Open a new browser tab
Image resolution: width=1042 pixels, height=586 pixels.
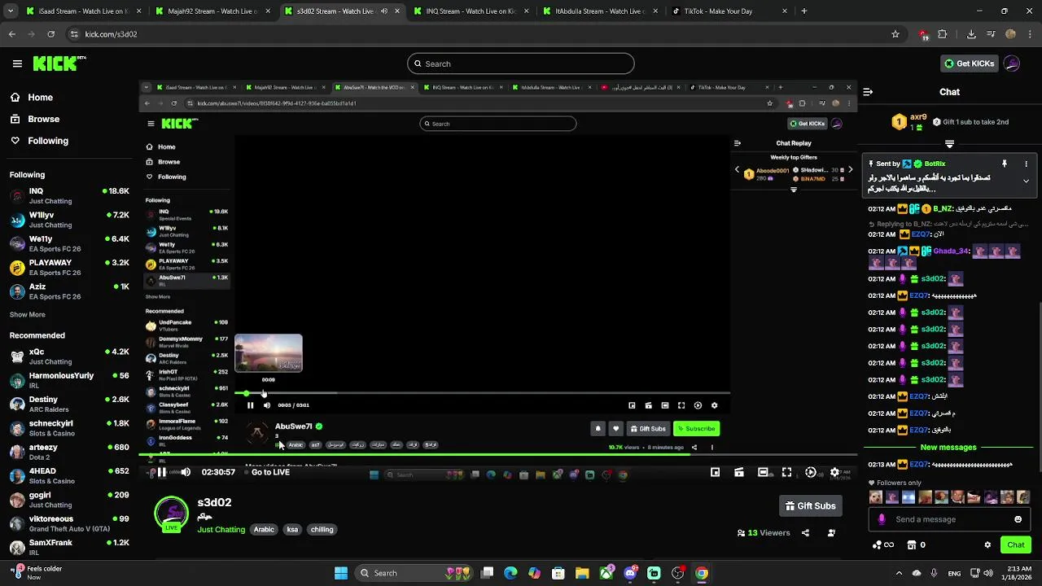pyautogui.click(x=803, y=11)
